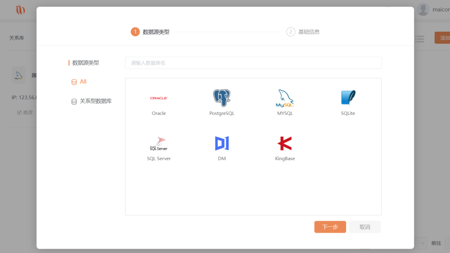Image resolution: width=450 pixels, height=253 pixels.
Task: Click the MYSQL label text
Action: (285, 113)
